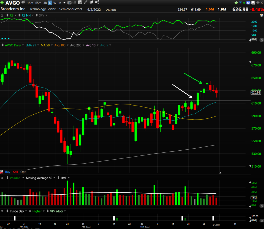This screenshot has width=264, height=229.
Task: Click the Volume pane scale arrow button
Action: click(261, 206)
